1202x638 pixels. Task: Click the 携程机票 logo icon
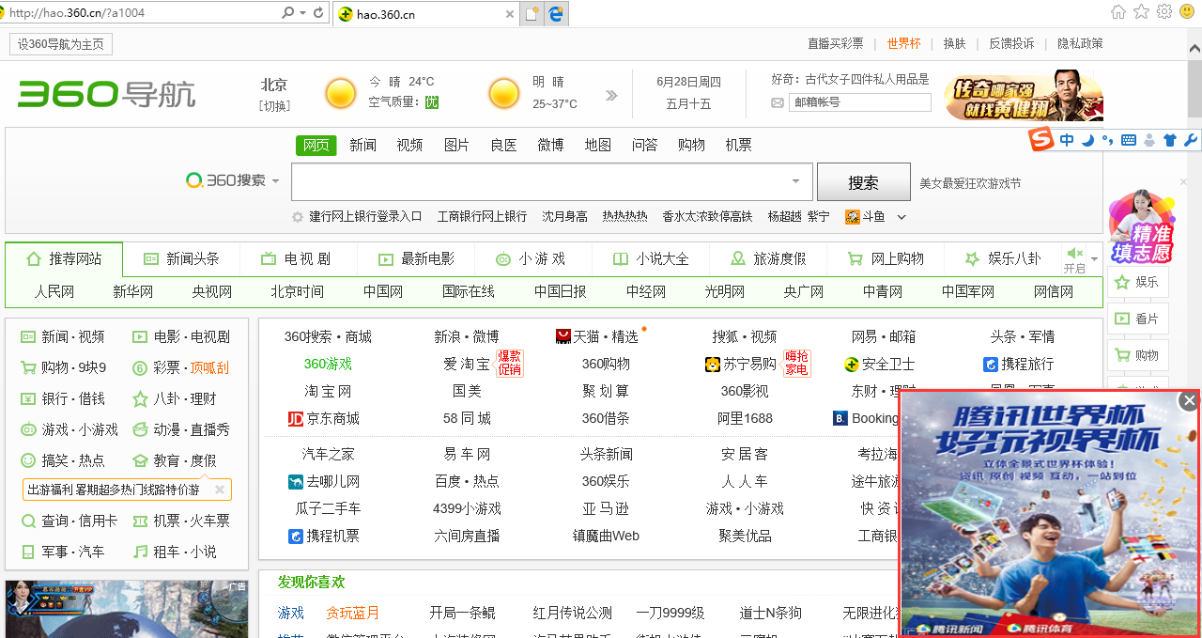(296, 536)
